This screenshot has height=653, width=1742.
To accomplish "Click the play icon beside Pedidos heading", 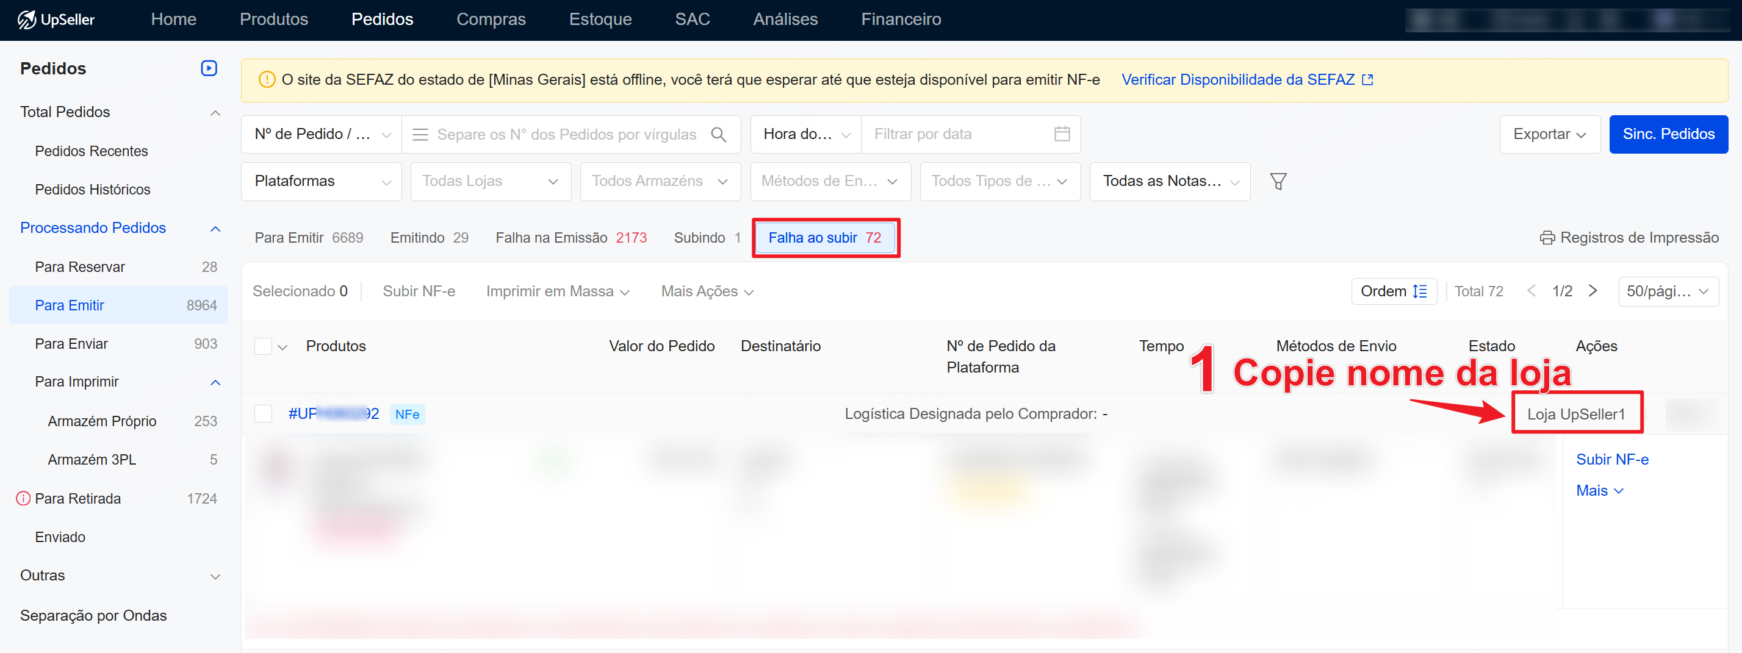I will (208, 68).
